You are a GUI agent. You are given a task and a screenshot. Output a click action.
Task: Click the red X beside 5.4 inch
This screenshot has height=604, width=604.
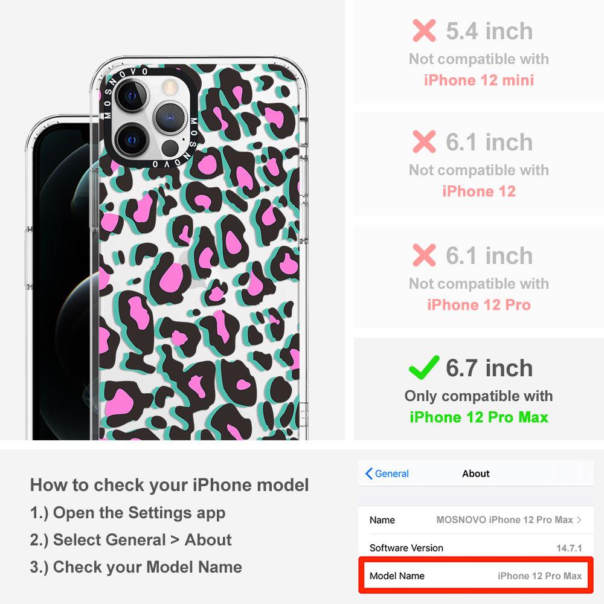pos(424,30)
